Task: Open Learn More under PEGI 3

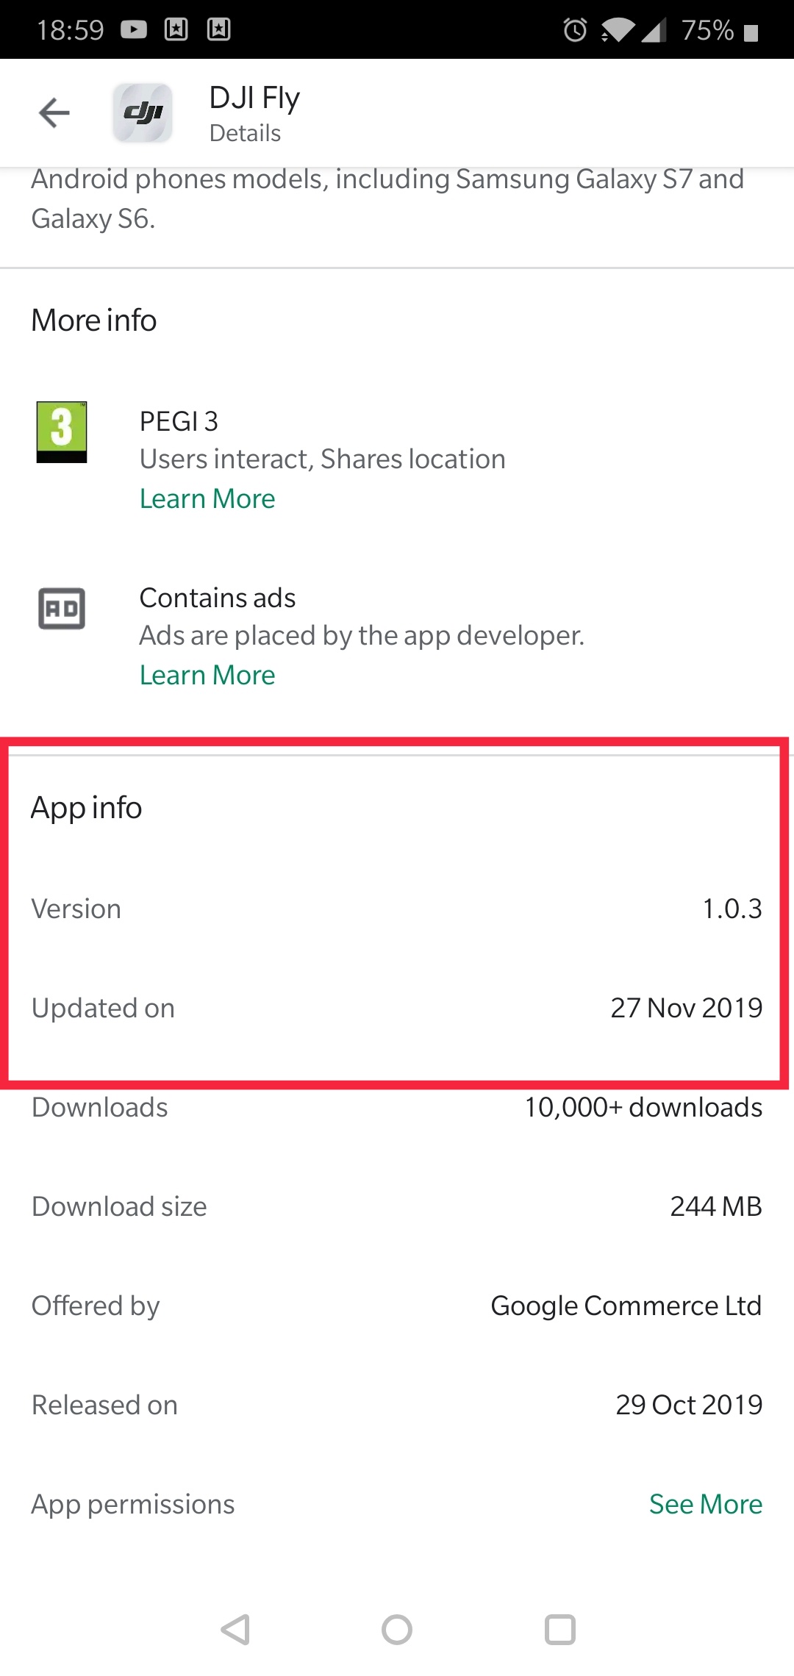Action: 207,499
